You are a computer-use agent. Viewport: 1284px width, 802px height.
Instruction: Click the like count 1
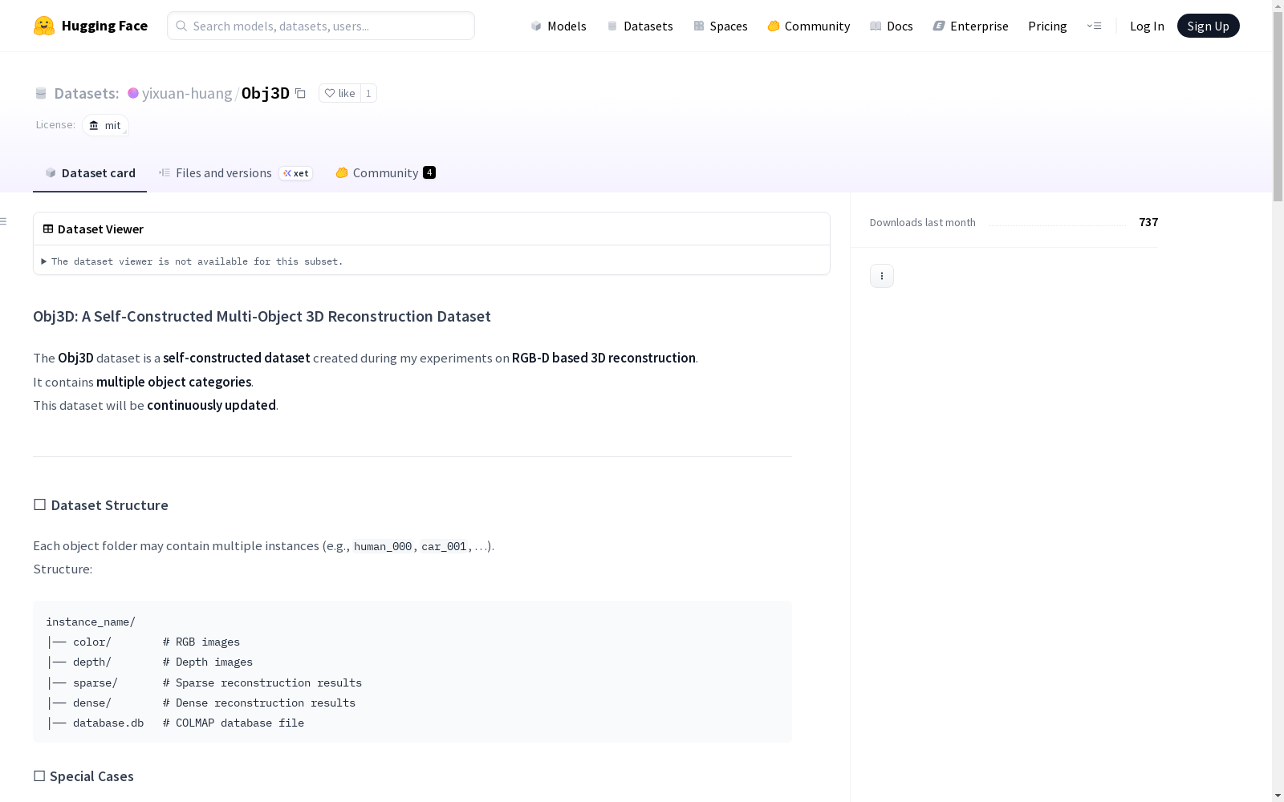click(368, 93)
